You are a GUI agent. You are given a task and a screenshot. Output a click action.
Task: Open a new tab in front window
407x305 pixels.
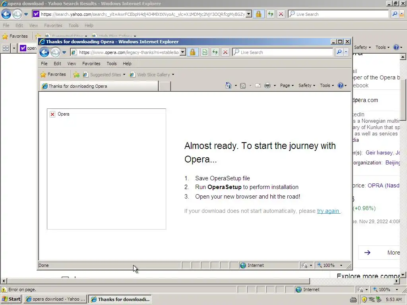pyautogui.click(x=165, y=86)
